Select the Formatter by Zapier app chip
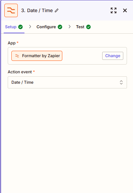The image size is (133, 193). (x=37, y=56)
